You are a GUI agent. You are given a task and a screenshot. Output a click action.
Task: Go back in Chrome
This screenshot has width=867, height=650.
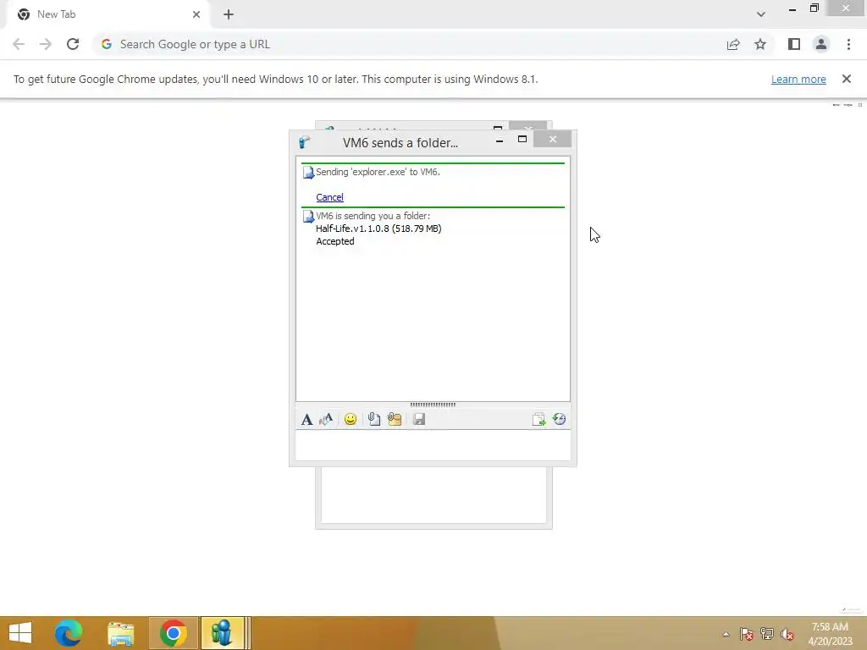(x=19, y=44)
